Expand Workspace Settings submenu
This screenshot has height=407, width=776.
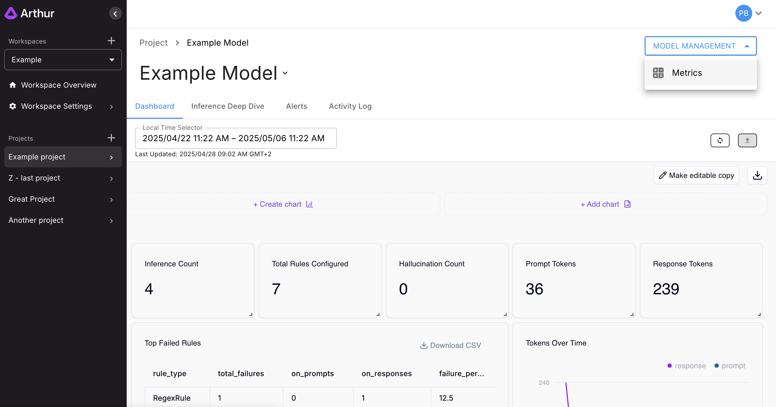click(111, 106)
